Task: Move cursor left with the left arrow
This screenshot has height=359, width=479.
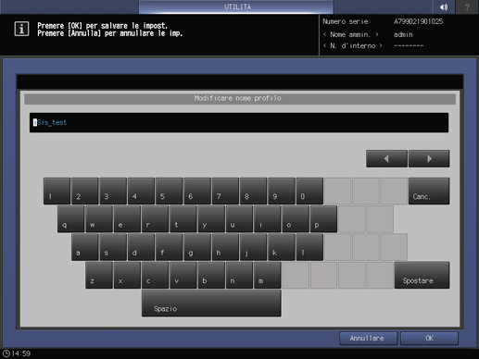Action: tap(386, 159)
